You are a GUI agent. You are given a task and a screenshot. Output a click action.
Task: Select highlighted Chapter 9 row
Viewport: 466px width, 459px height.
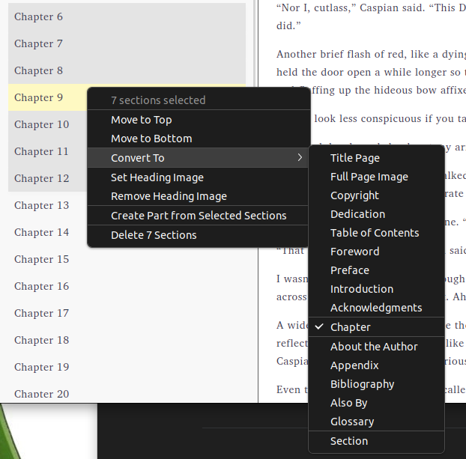coord(47,97)
